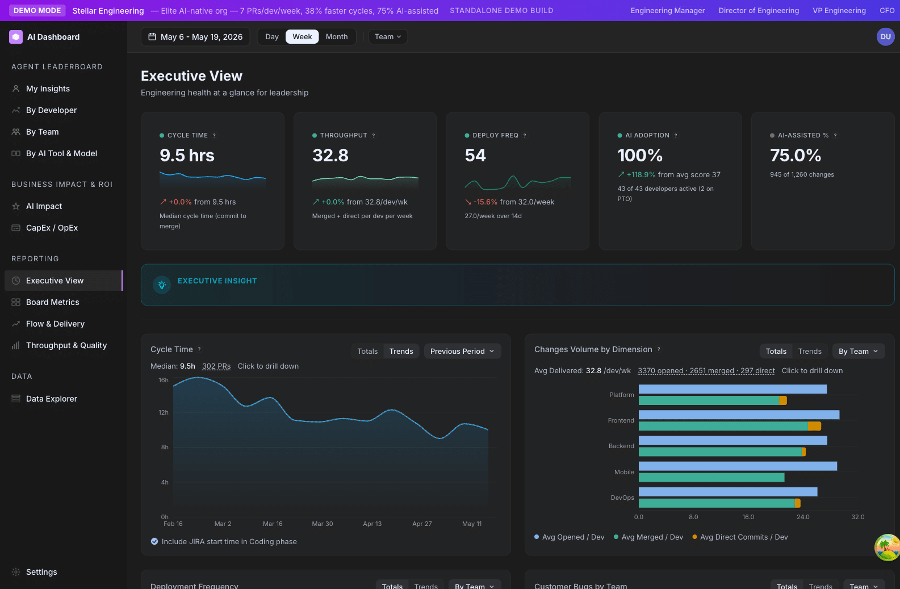The image size is (900, 589).
Task: Click the By Developer sidebar icon
Action: pyautogui.click(x=16, y=110)
